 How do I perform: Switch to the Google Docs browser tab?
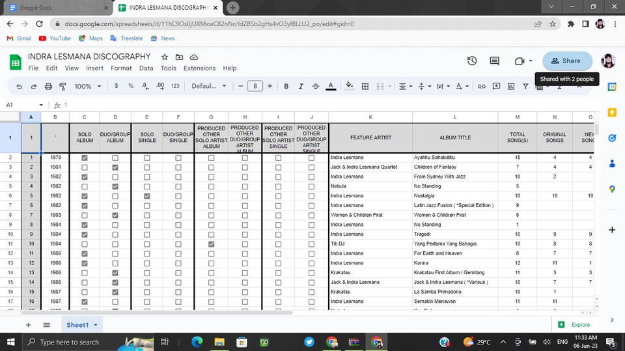[58, 8]
